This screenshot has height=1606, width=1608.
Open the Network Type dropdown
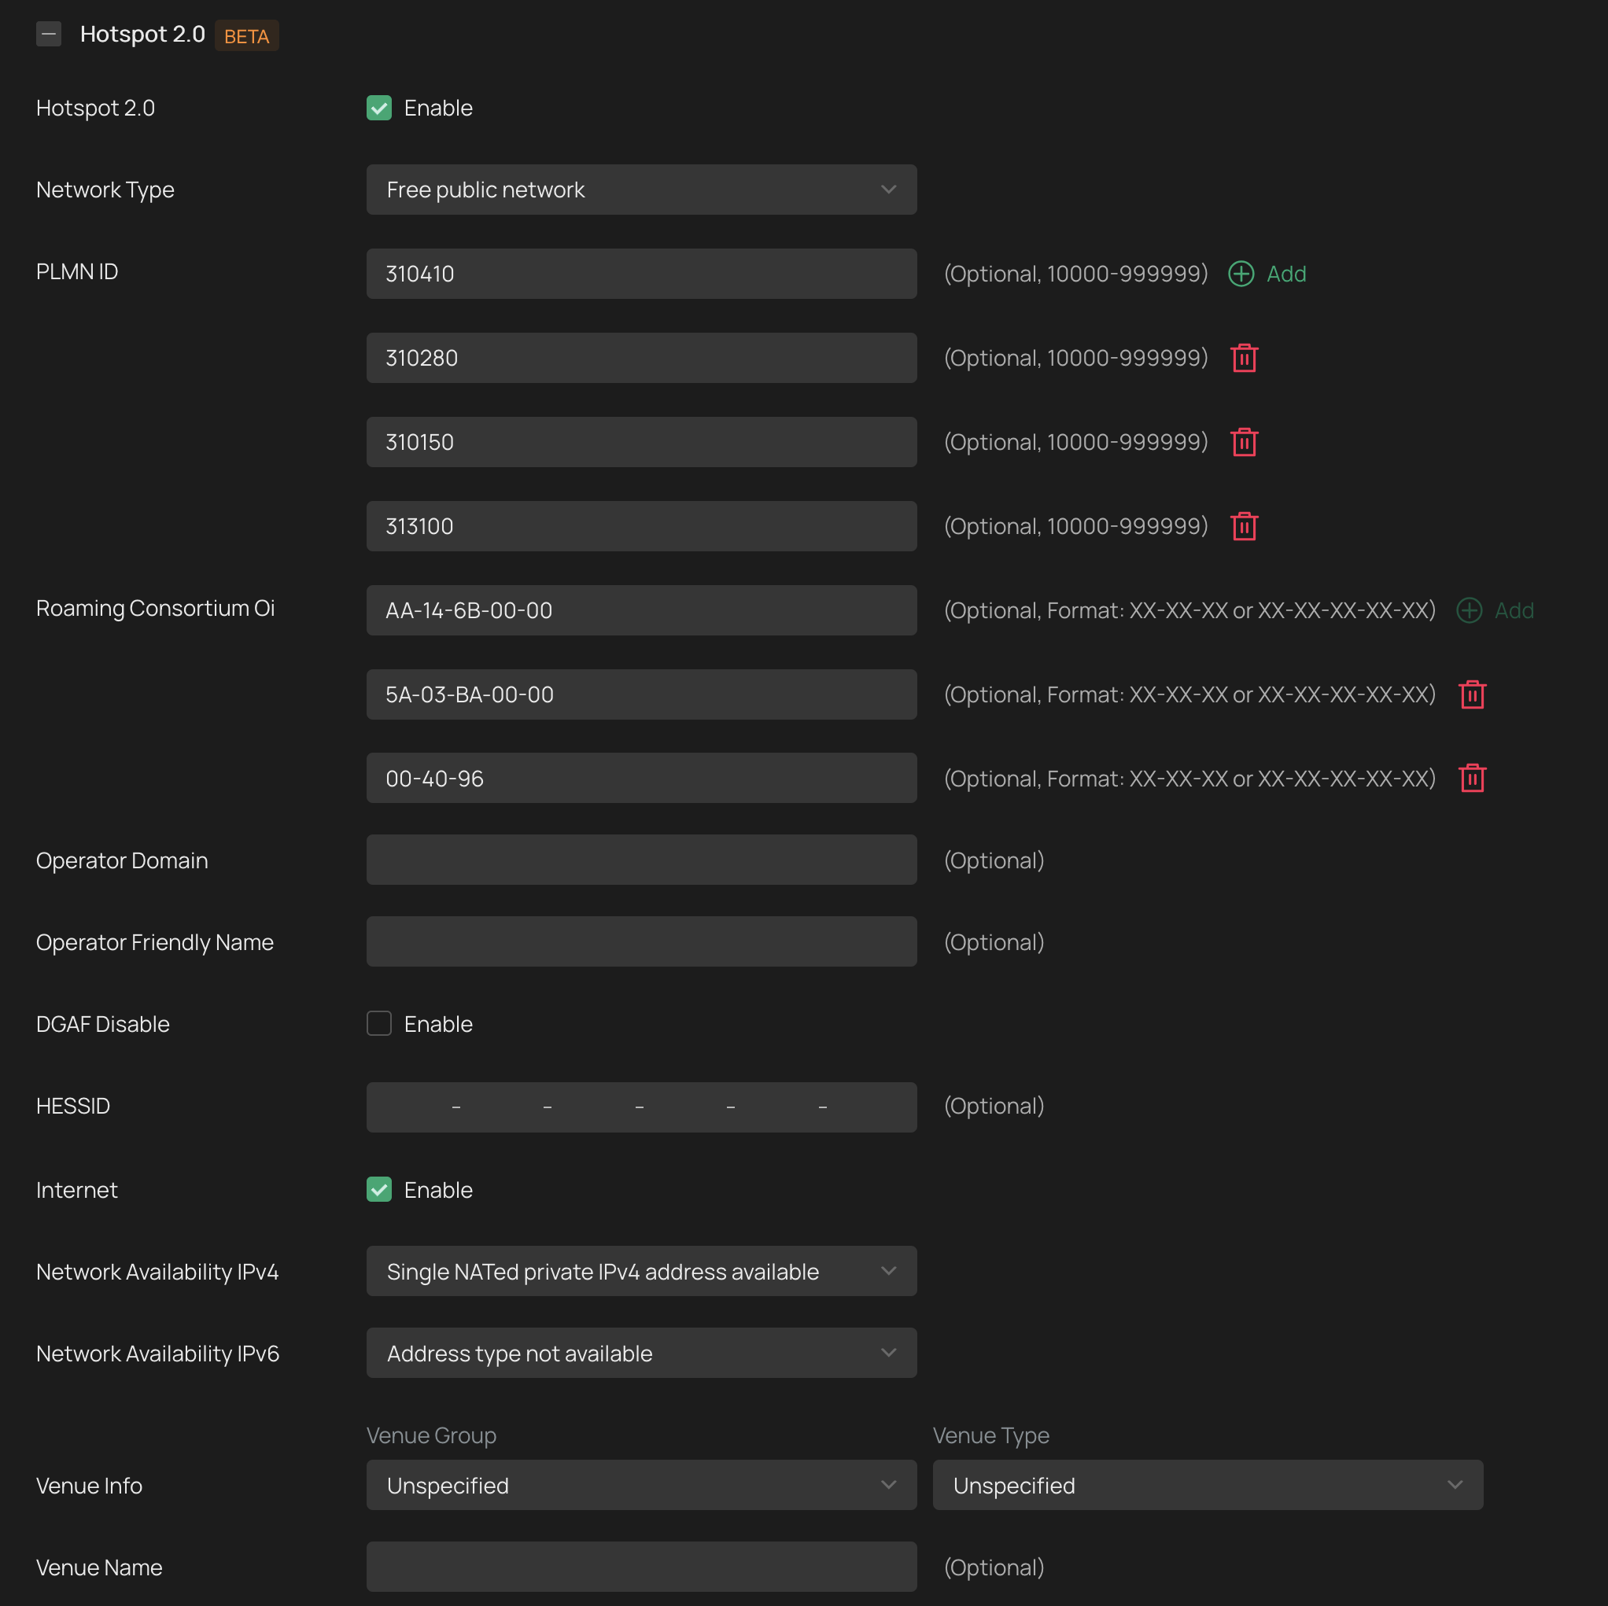[641, 190]
